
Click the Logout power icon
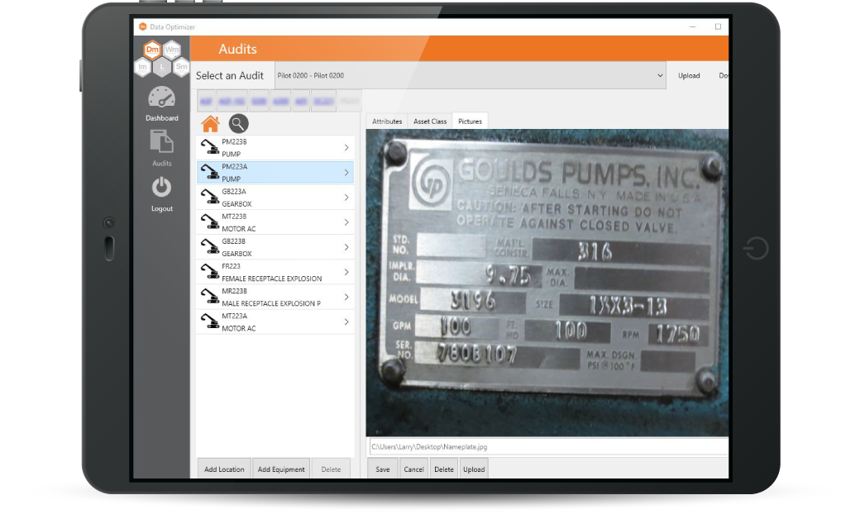162,188
